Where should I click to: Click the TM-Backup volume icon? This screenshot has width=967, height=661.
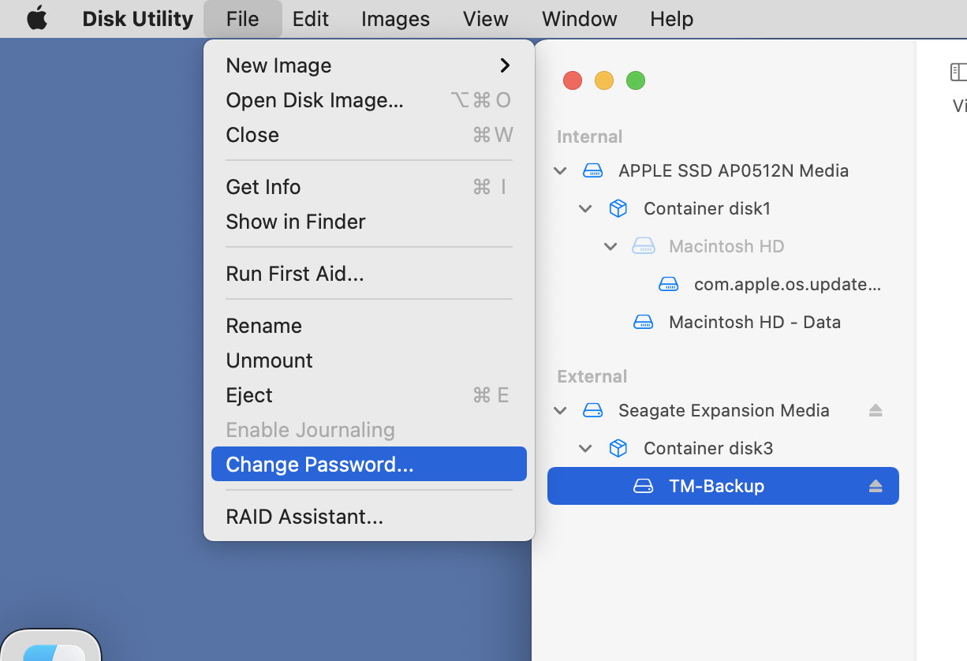tap(644, 486)
